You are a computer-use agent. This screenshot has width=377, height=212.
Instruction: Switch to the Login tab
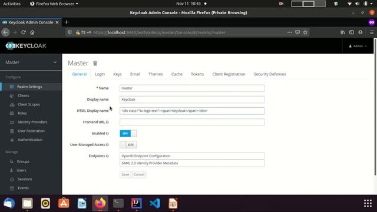tap(100, 74)
